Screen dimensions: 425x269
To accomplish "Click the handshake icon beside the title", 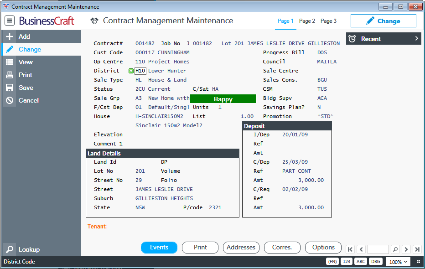I will (x=94, y=21).
